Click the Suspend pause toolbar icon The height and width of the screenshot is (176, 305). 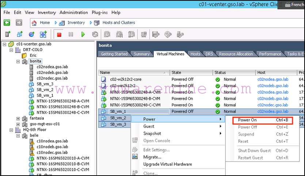coord(71,34)
